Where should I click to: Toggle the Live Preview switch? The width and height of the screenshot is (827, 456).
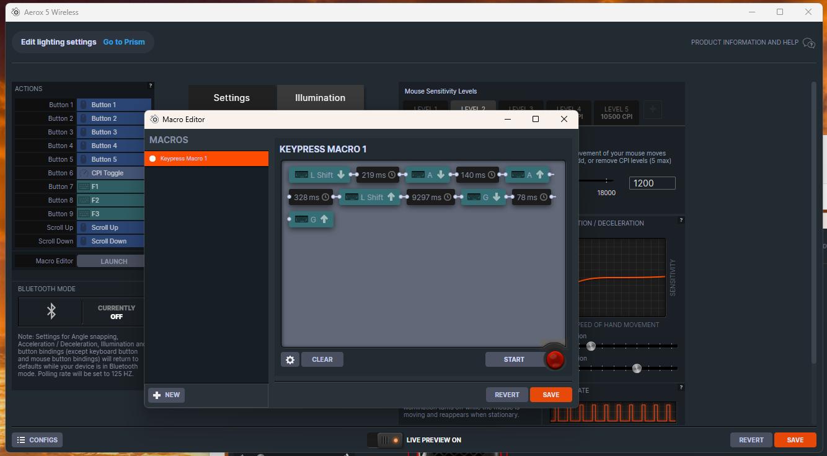[384, 440]
